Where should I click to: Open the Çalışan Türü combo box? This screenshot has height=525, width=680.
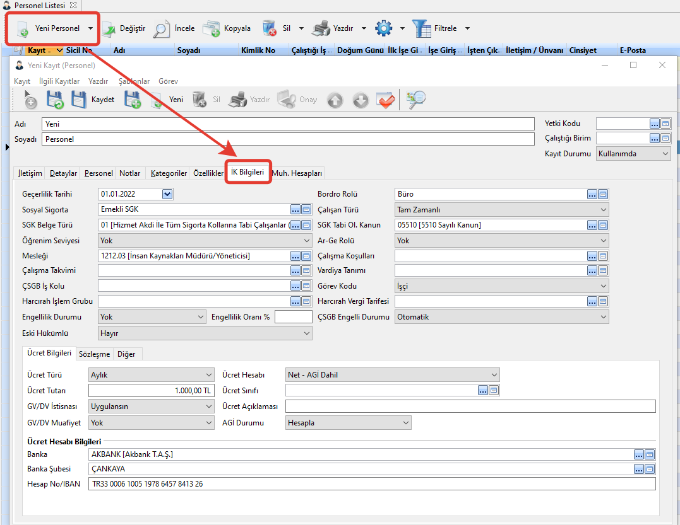coord(502,210)
